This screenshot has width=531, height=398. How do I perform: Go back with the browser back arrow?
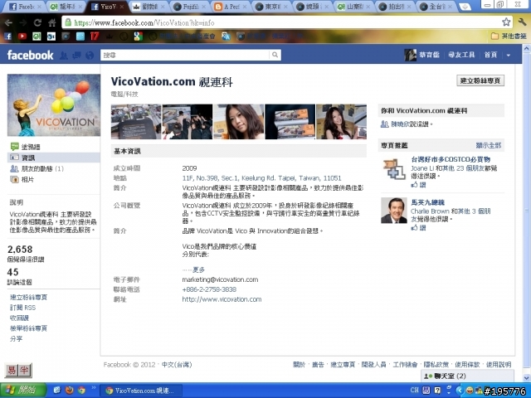click(x=8, y=22)
